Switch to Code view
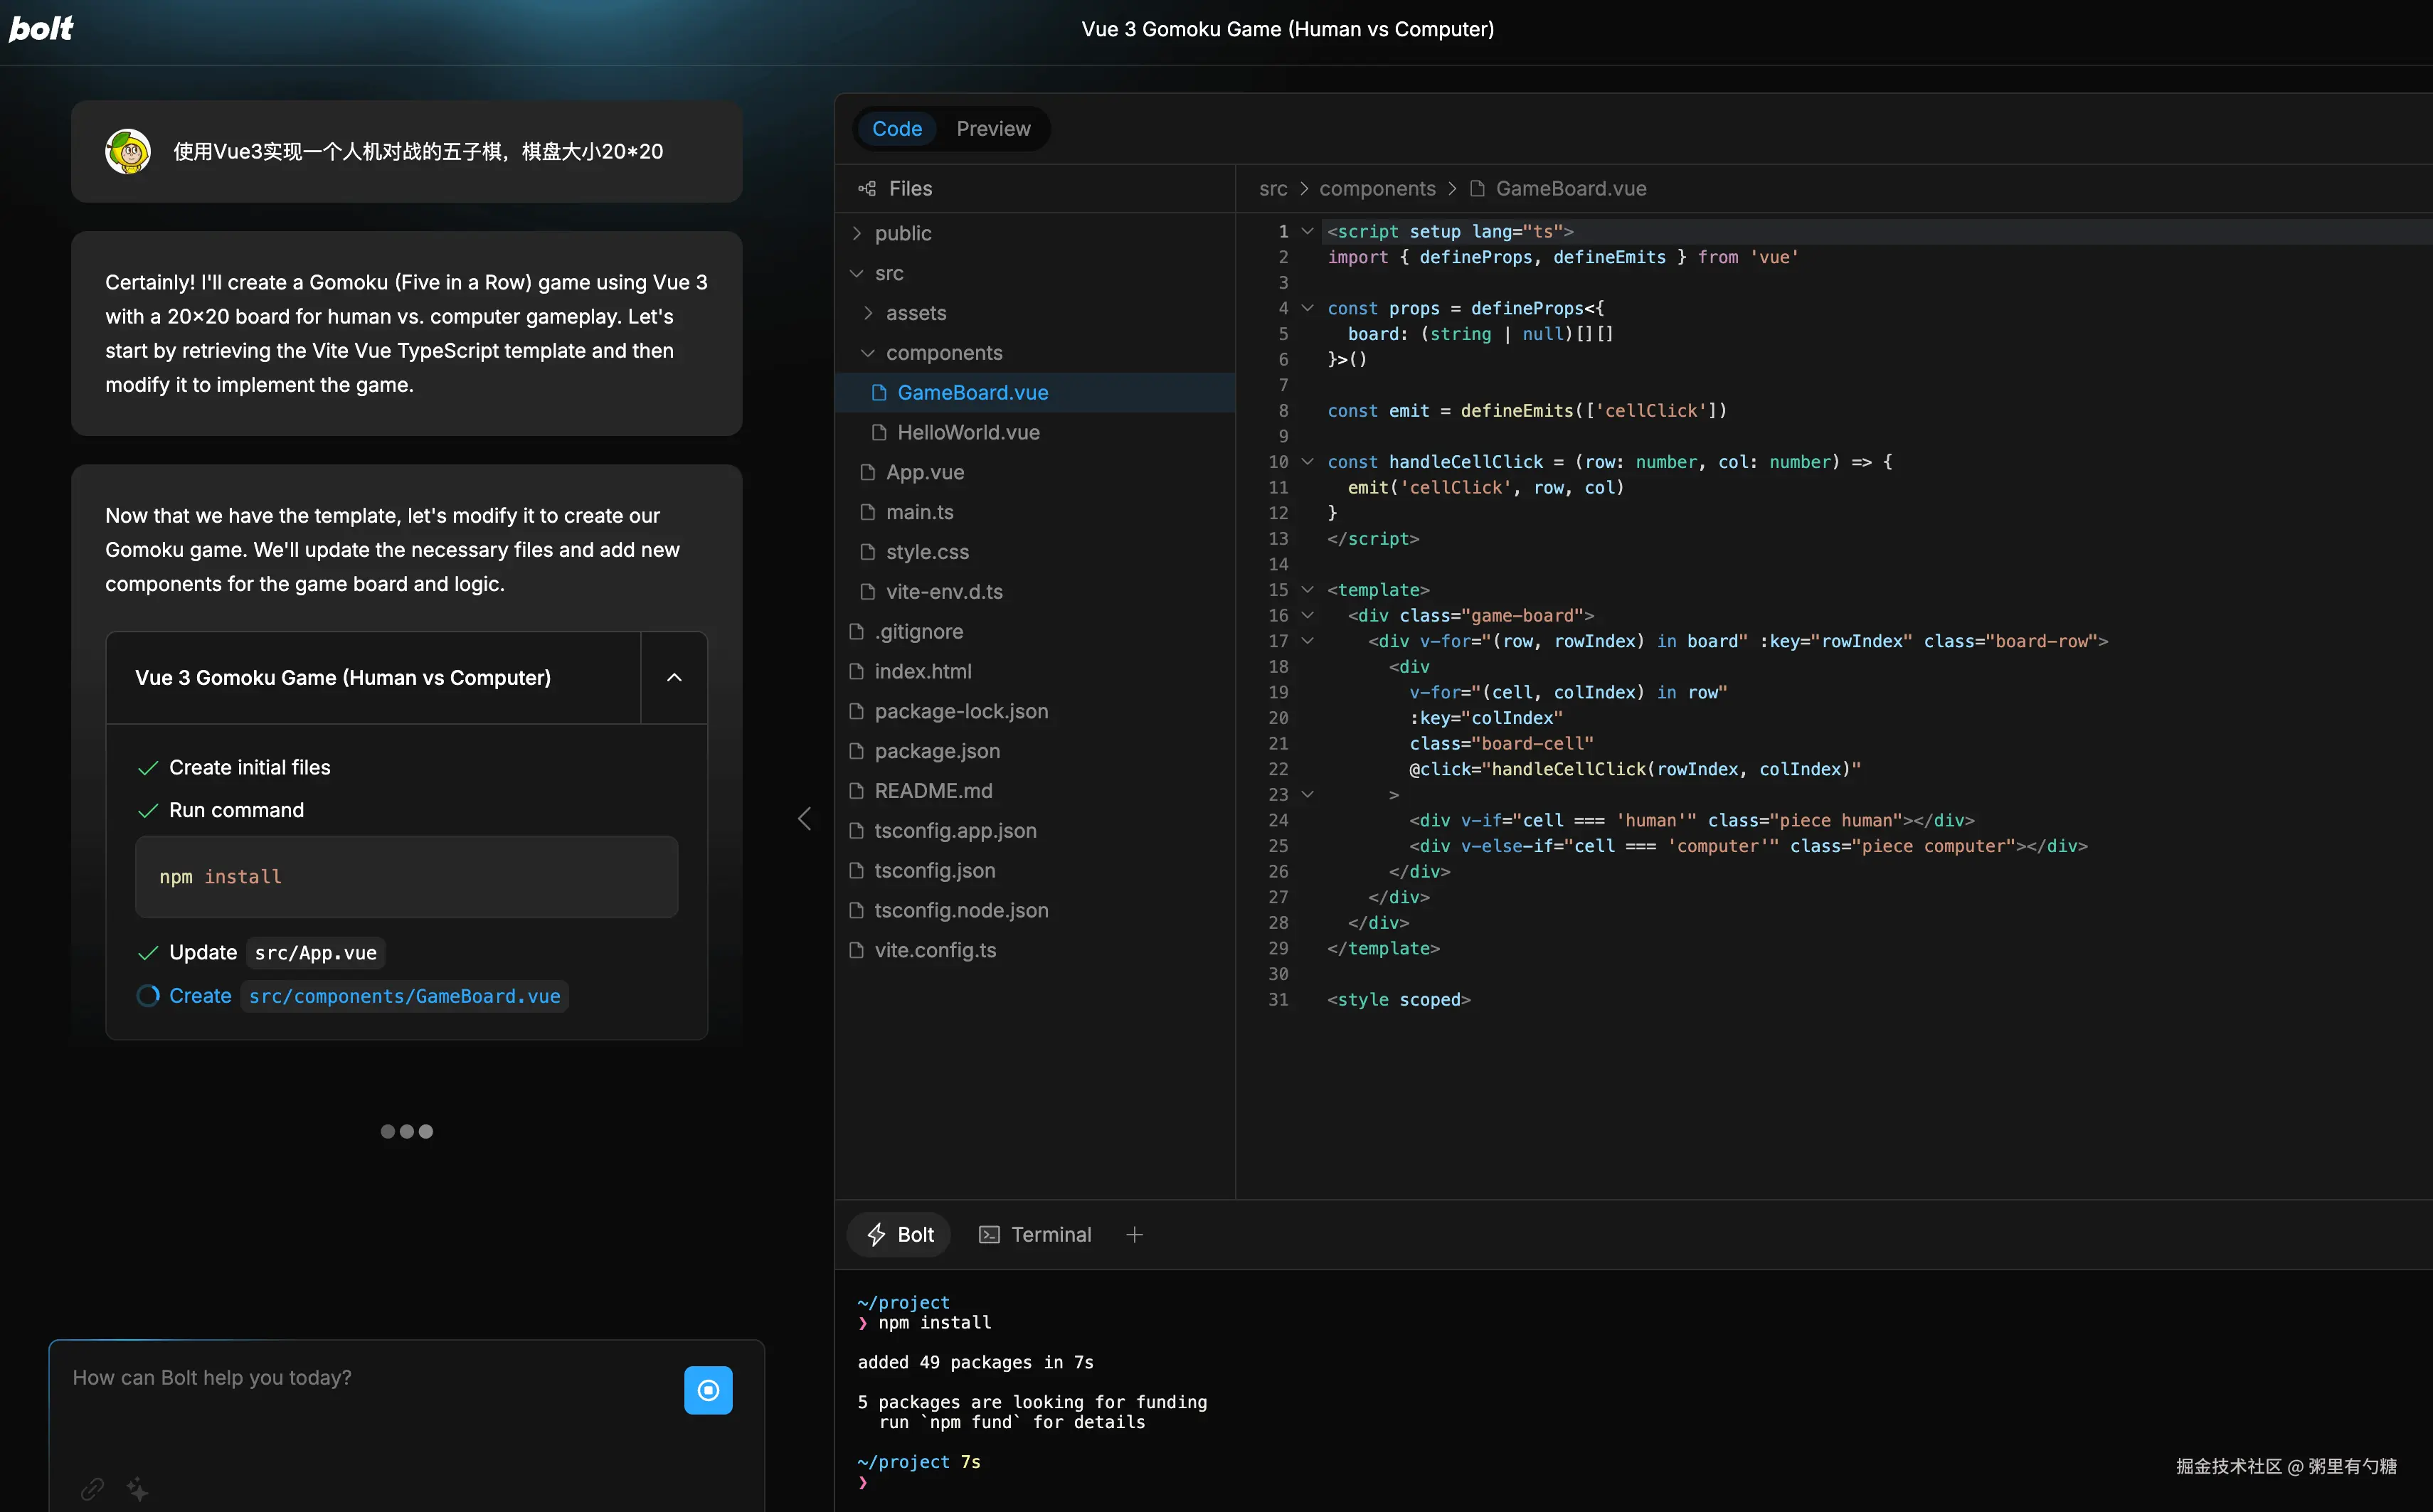This screenshot has height=1512, width=2433. click(896, 128)
